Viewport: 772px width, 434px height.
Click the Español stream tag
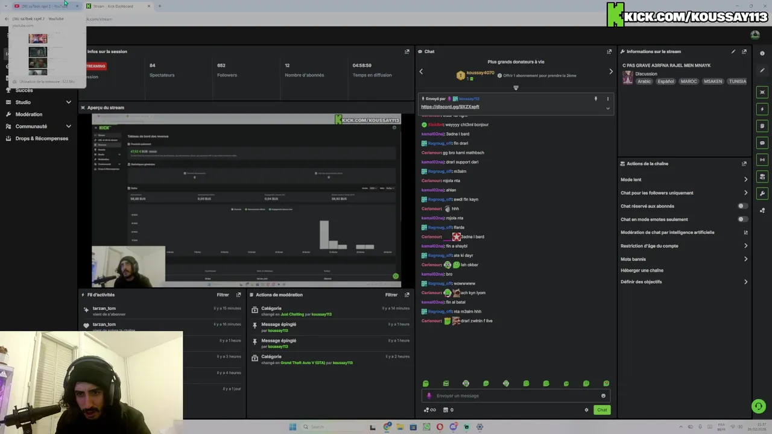point(666,81)
